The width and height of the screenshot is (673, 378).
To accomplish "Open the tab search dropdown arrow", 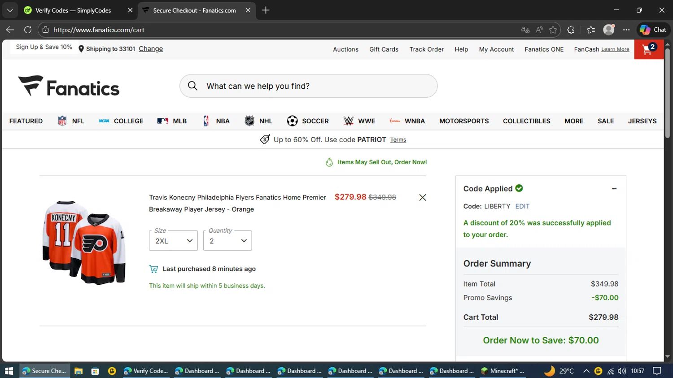I will [10, 10].
